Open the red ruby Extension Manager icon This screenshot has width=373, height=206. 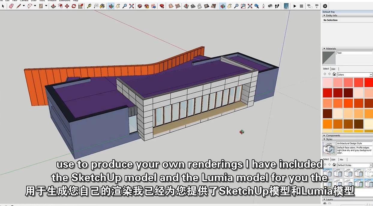coord(162,6)
